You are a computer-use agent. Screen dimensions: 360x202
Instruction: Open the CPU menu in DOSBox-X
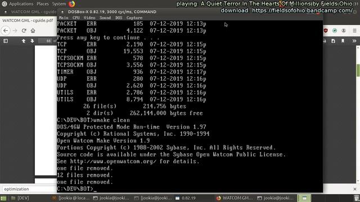76,17
